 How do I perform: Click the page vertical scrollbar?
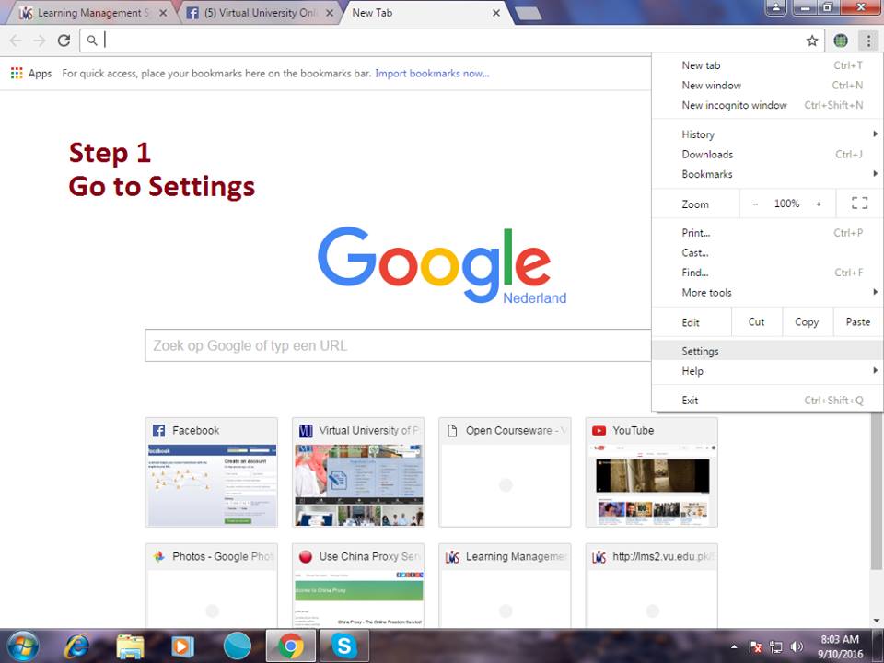[x=876, y=491]
